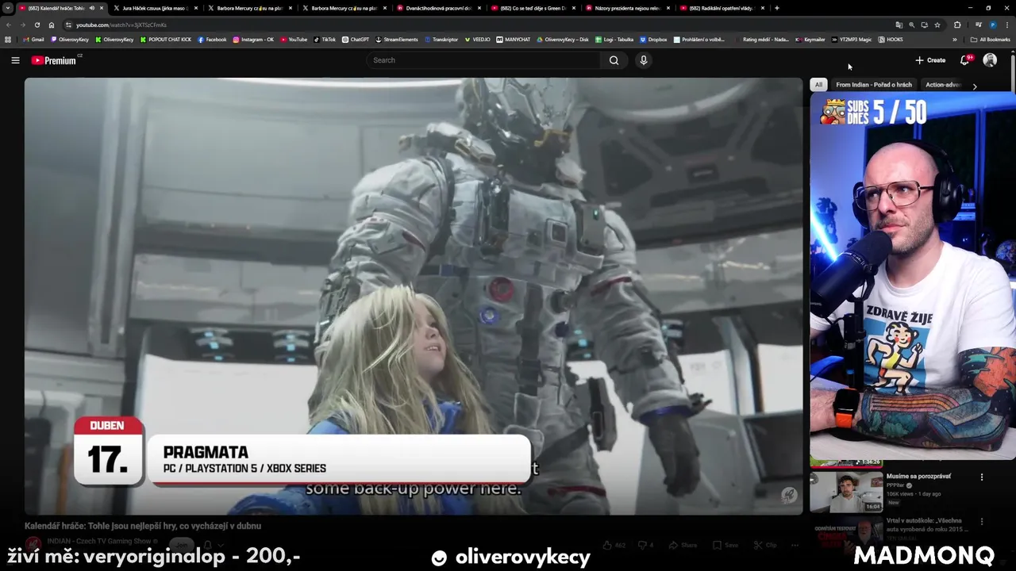Open Rating médií bookmark

[762, 39]
